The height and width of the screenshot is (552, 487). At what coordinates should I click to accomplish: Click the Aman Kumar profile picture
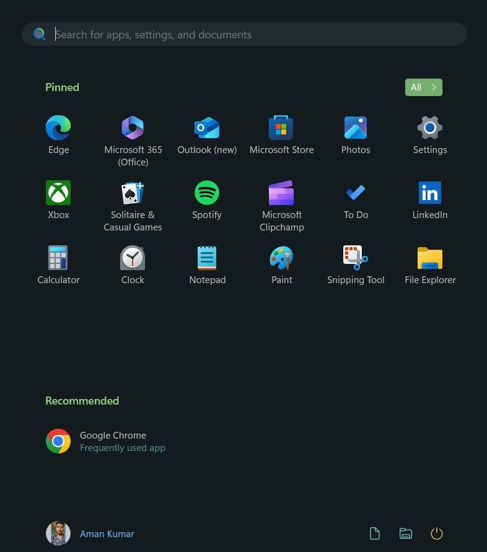58,533
